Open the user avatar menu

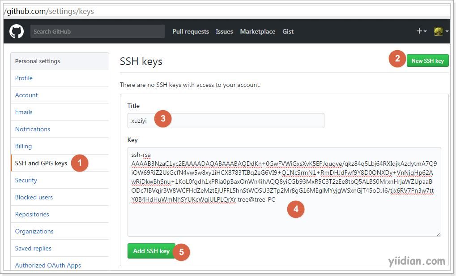click(x=441, y=31)
